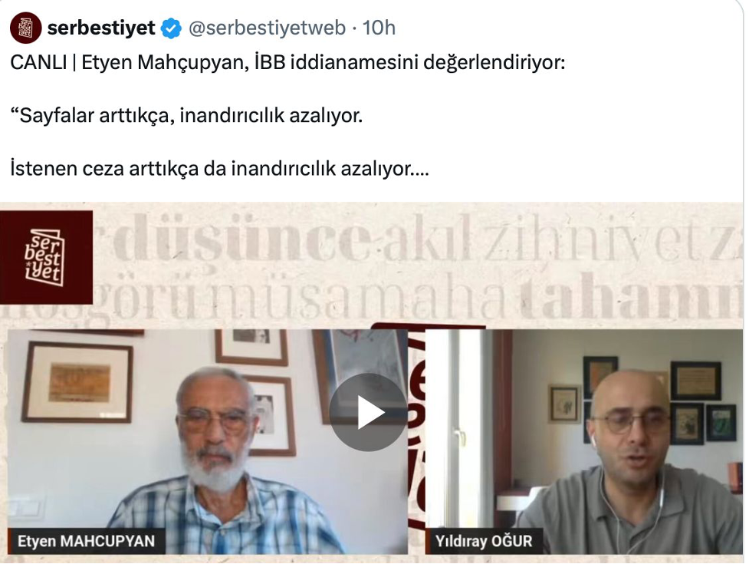This screenshot has height=564, width=749.
Task: Select Etyen Mahçupyan's video panel
Action: [208, 442]
